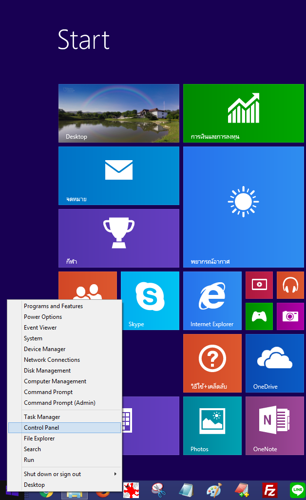The width and height of the screenshot is (306, 500).
Task: Open the green Xbox Games tile
Action: point(259,316)
